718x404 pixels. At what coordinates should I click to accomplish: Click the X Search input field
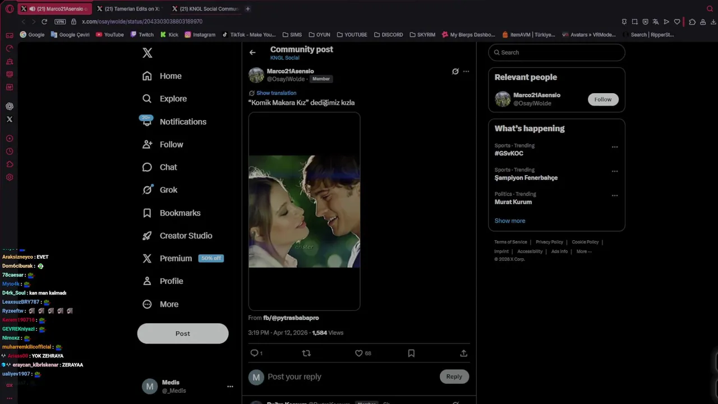(x=556, y=52)
